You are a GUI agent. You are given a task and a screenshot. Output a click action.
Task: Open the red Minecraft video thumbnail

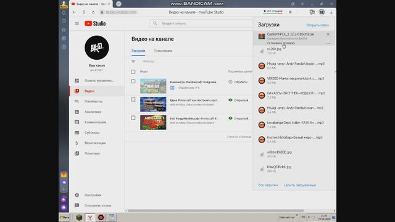coord(153,122)
